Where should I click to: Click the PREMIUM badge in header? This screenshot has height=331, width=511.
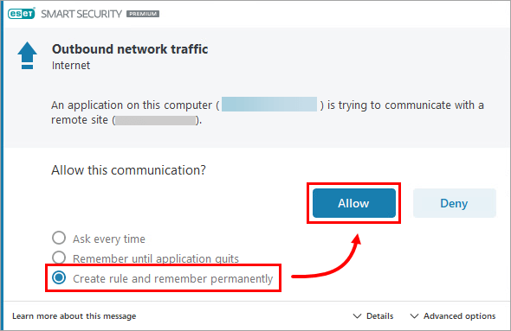pyautogui.click(x=143, y=14)
